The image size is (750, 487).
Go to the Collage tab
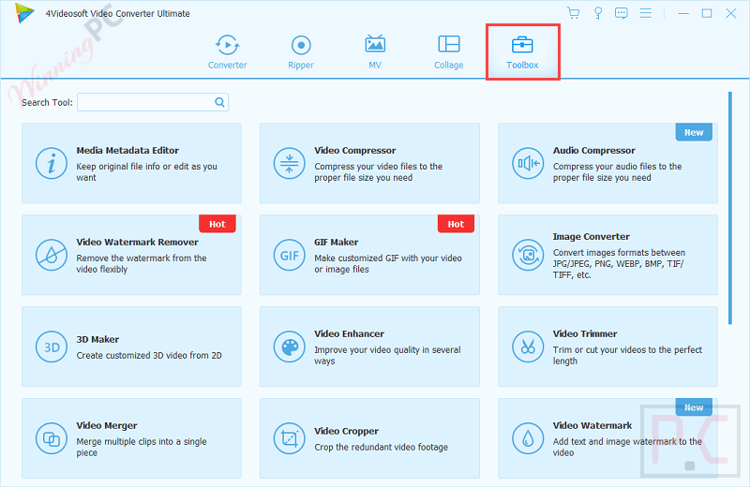(x=449, y=52)
